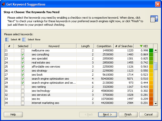Viewport: 162px width, 121px height.
Task: Enable the seo ranking checkbox
Action: [23, 87]
